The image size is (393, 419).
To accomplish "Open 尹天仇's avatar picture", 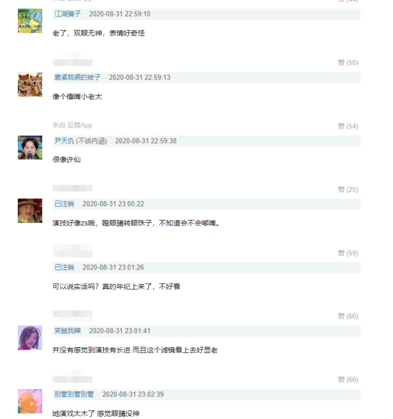I will tap(30, 148).
